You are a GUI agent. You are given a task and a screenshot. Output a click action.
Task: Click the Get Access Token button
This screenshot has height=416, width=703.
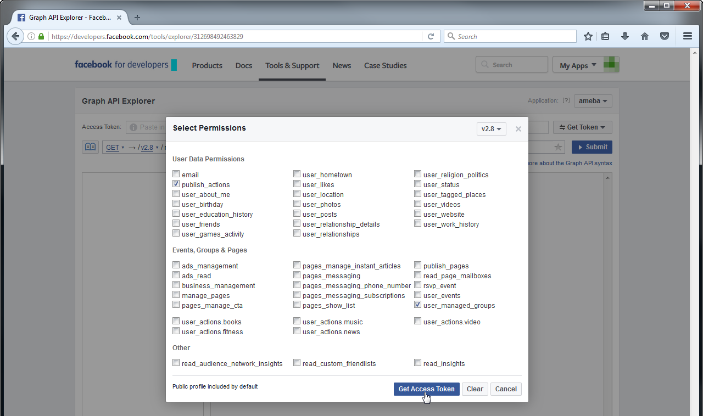tap(427, 389)
